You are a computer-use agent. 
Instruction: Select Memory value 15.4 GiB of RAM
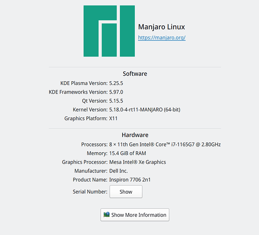pos(127,153)
